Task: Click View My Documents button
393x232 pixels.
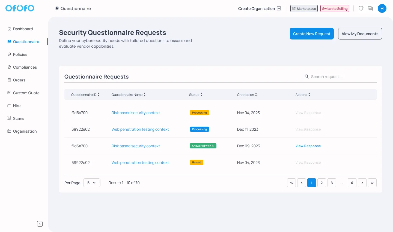Action: [x=360, y=34]
